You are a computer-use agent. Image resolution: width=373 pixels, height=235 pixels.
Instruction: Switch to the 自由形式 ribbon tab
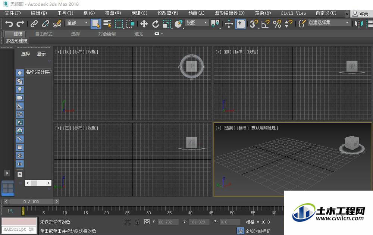coord(44,34)
